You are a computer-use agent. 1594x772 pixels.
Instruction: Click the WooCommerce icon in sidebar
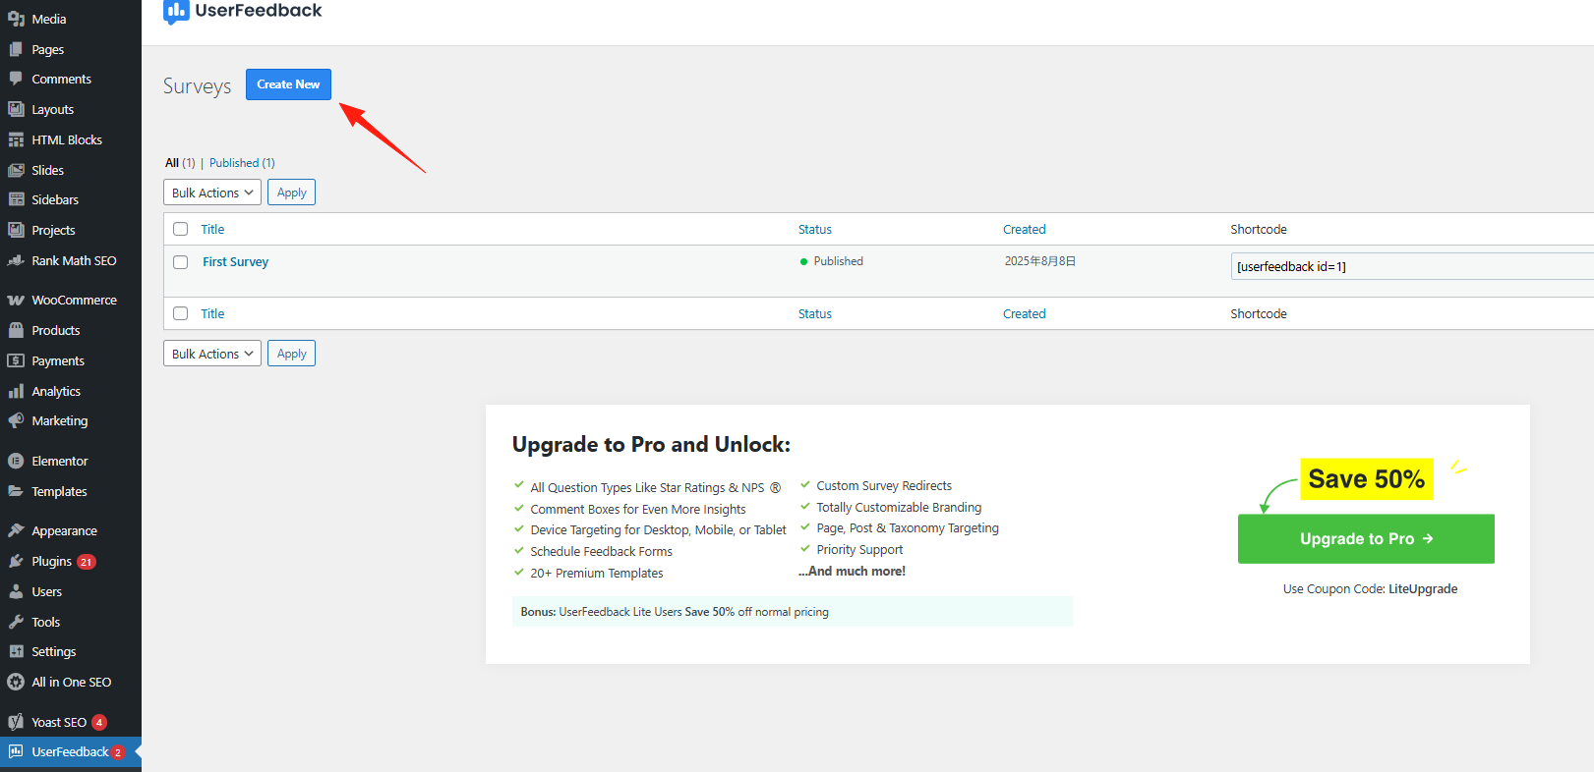coord(16,301)
